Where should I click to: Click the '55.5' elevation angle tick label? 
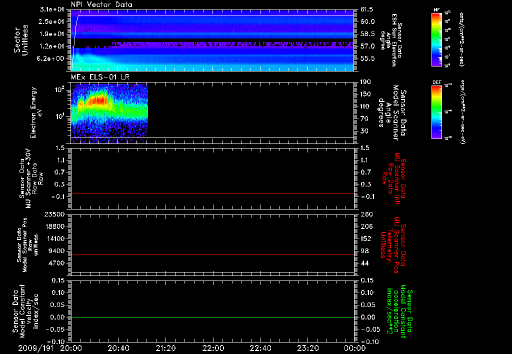pyautogui.click(x=367, y=58)
